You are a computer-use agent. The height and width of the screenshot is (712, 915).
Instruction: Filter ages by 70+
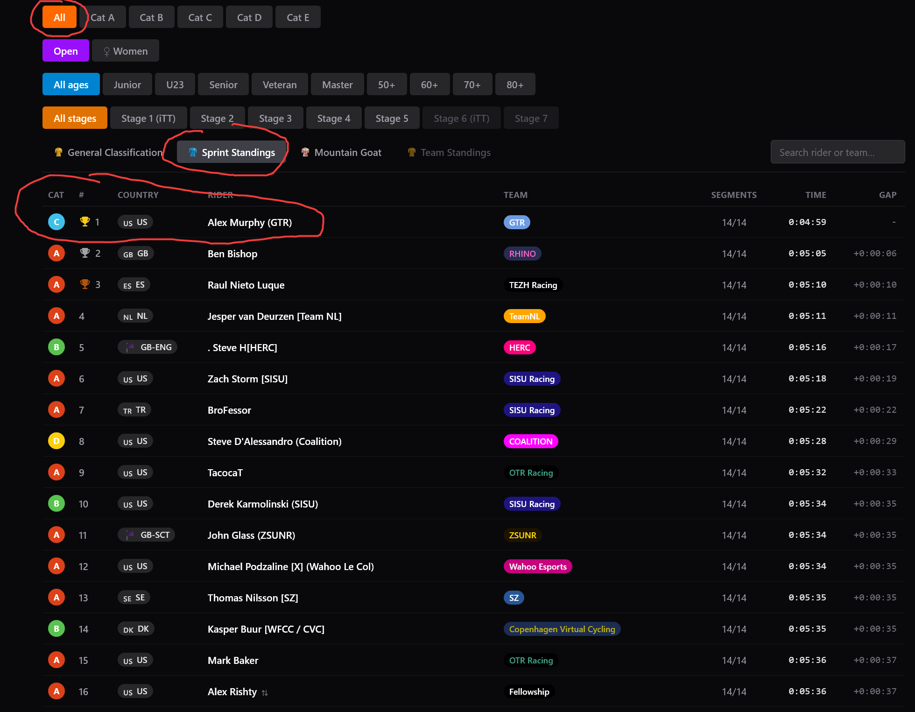pyautogui.click(x=472, y=85)
